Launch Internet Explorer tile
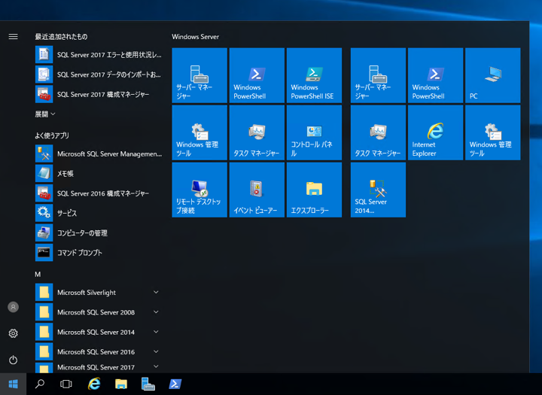 436,132
